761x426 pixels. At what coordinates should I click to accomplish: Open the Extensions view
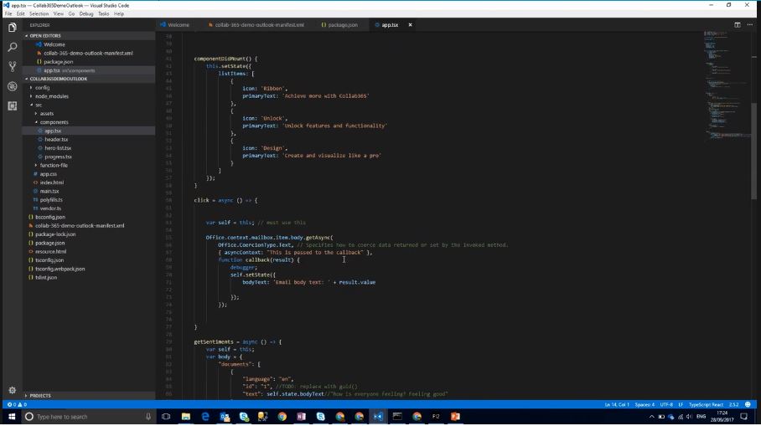point(12,106)
